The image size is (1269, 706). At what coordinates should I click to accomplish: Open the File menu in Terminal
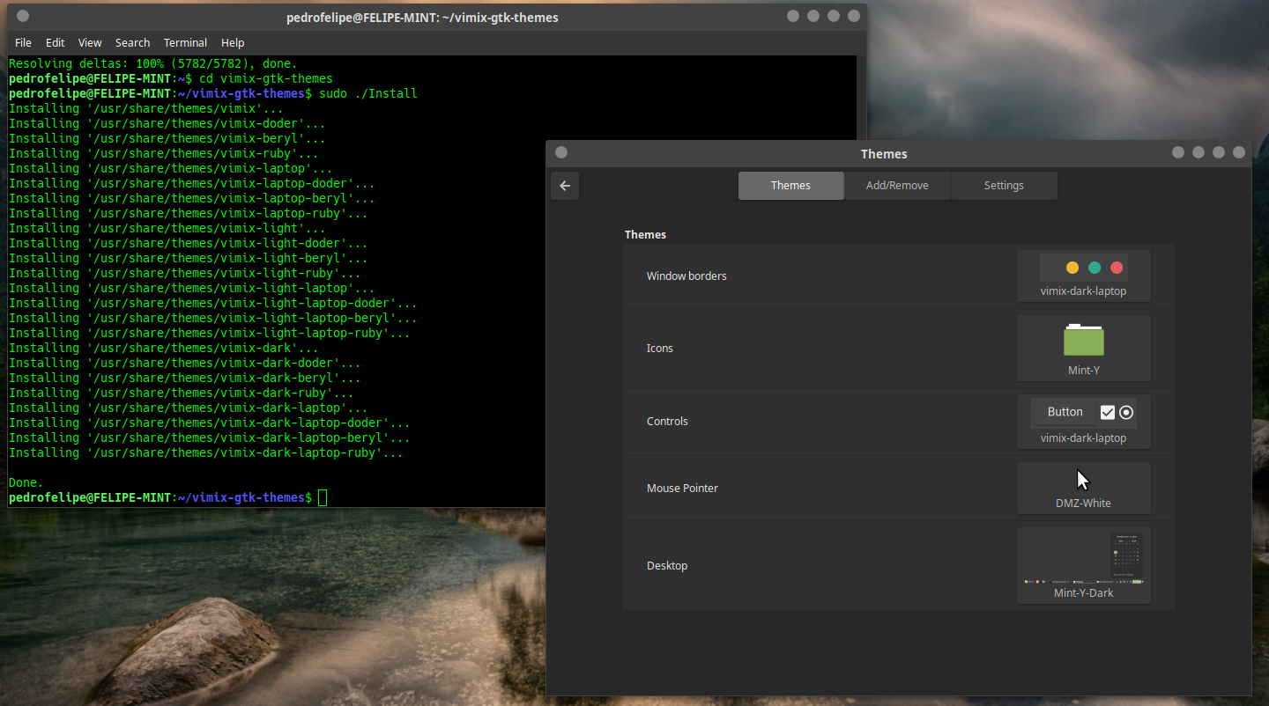coord(23,42)
